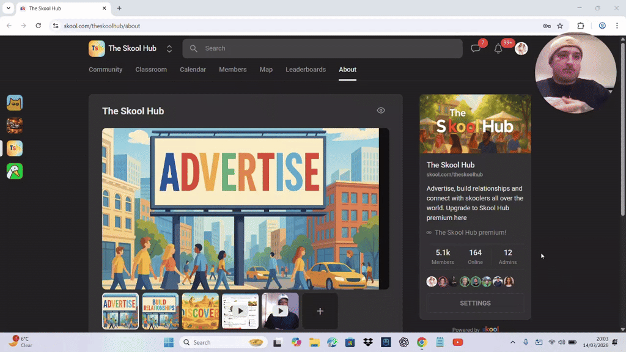Open the Extensions puzzle icon
The width and height of the screenshot is (626, 352).
(581, 26)
